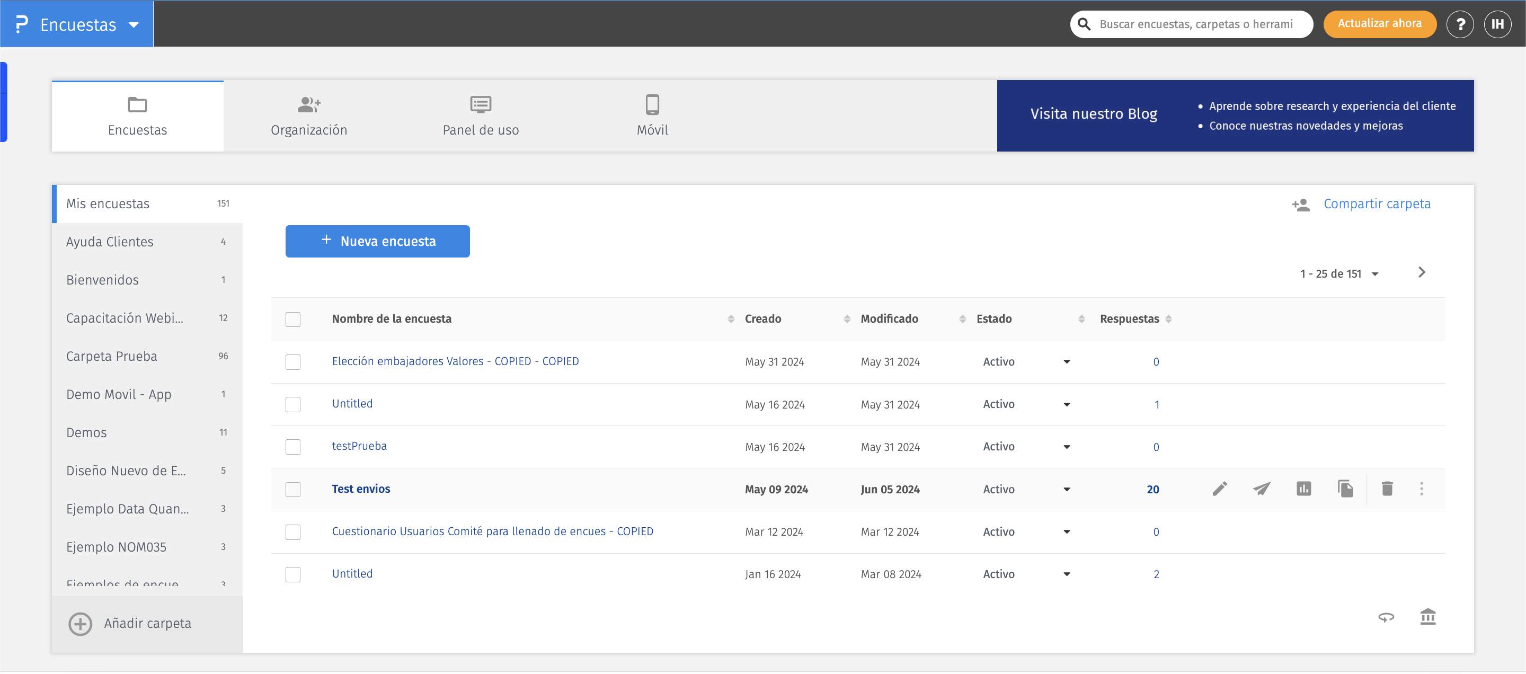This screenshot has height=674, width=1526.
Task: Click into the Buscar encuestas search field
Action: pos(1196,24)
